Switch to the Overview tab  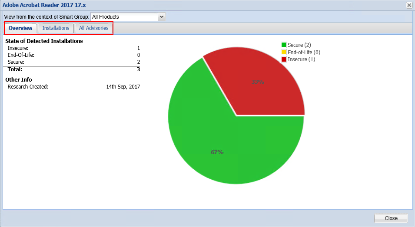20,28
